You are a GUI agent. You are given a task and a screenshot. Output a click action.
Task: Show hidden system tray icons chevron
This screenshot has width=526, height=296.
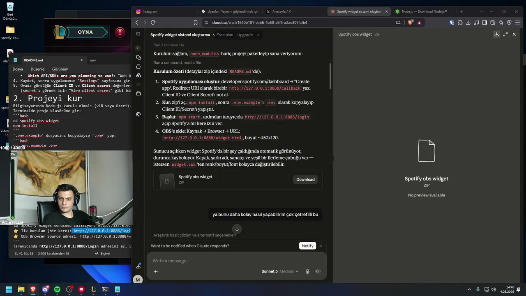pos(469,289)
